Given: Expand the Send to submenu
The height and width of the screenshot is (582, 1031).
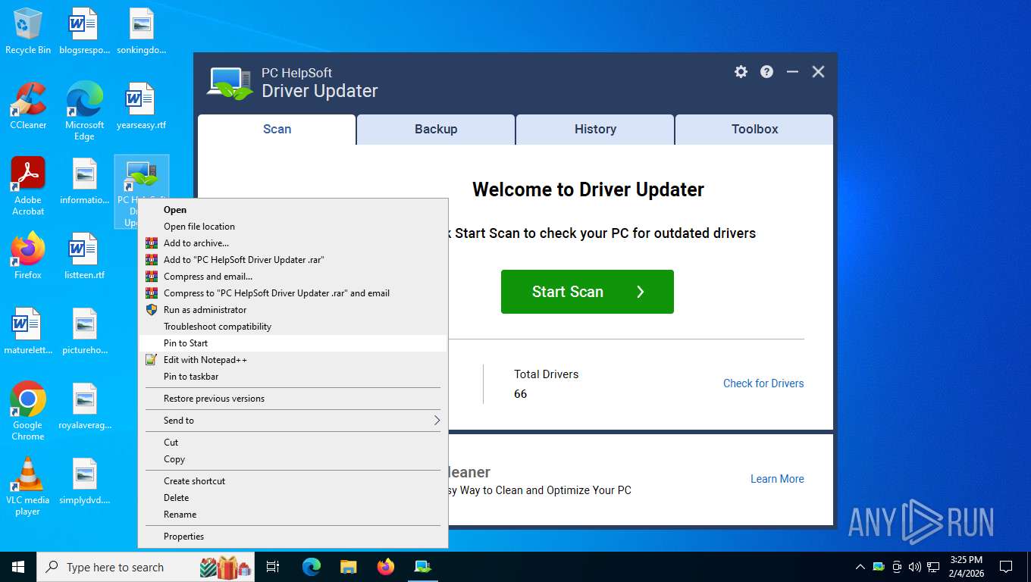Looking at the screenshot, I should [x=293, y=421].
